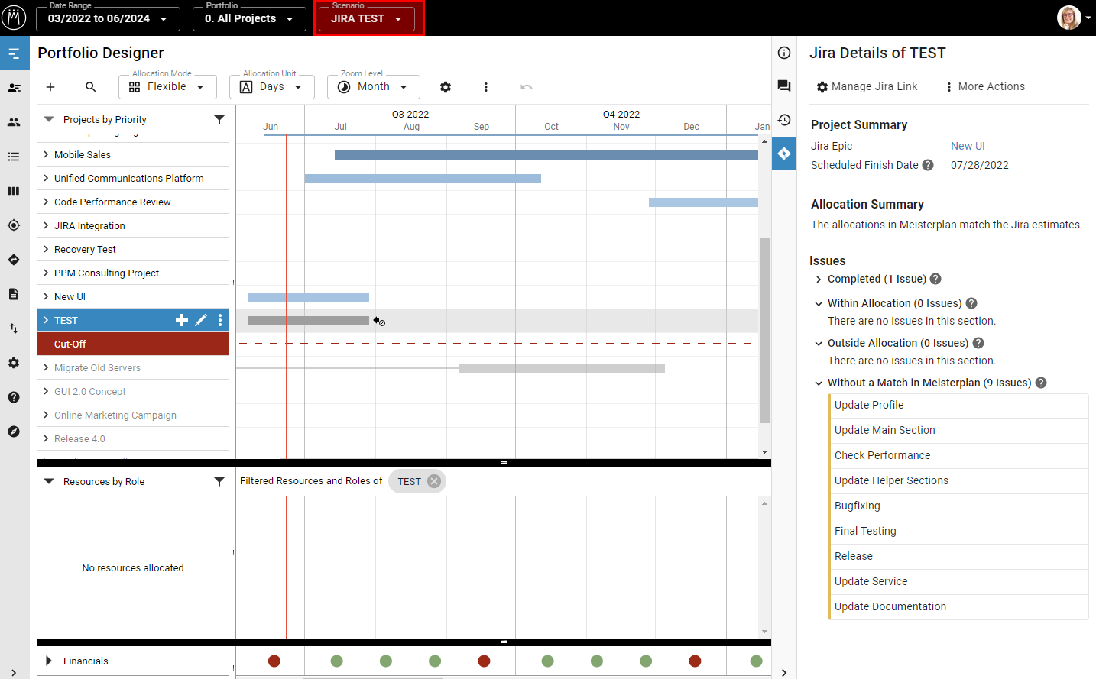
Task: Open the toolbar three-dot more menu
Action: [x=486, y=87]
